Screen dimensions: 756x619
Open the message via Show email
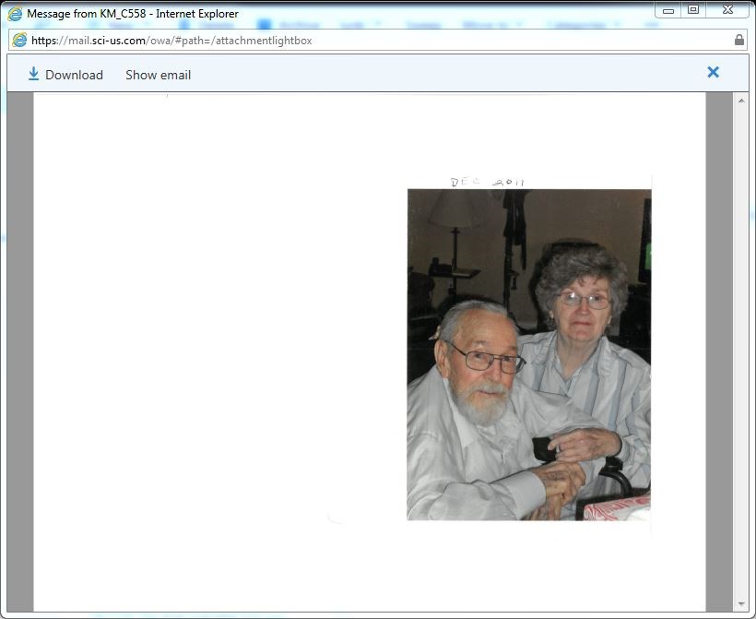157,74
